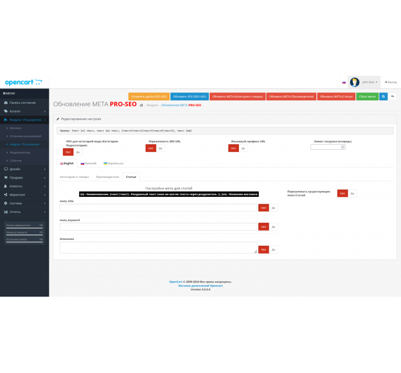Viewport: 401px width, 373px height.
Task: Click Магазин дополнений Opencart footer link
Action: (x=200, y=286)
